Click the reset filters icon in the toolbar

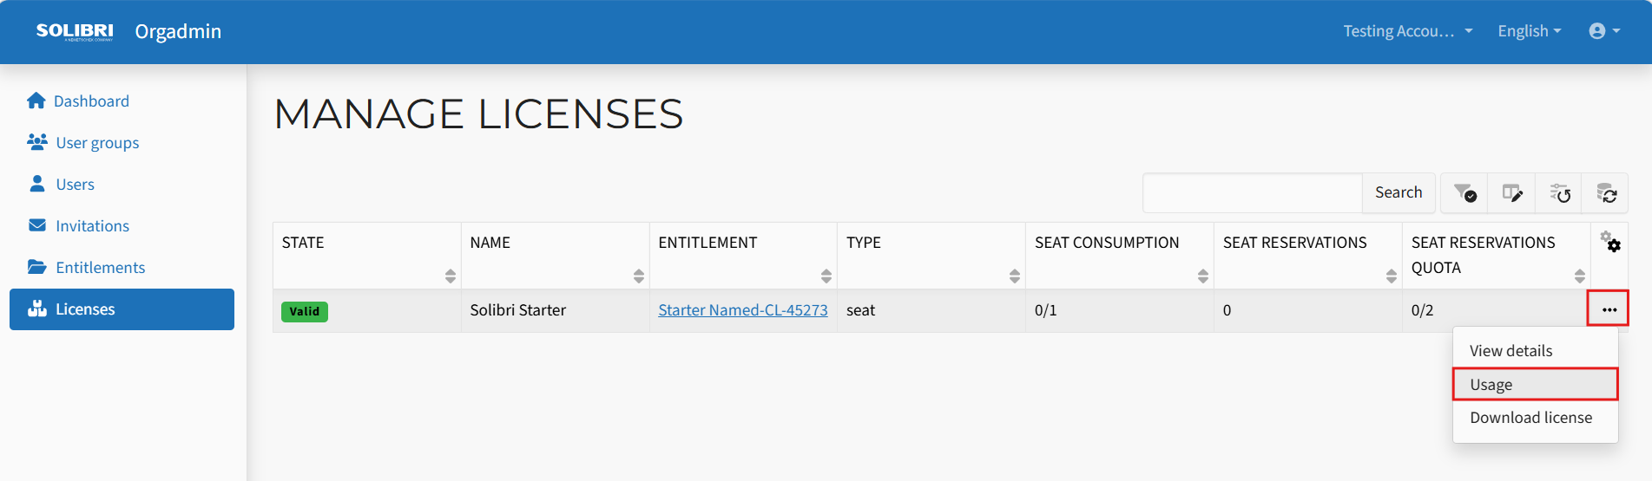tap(1559, 193)
